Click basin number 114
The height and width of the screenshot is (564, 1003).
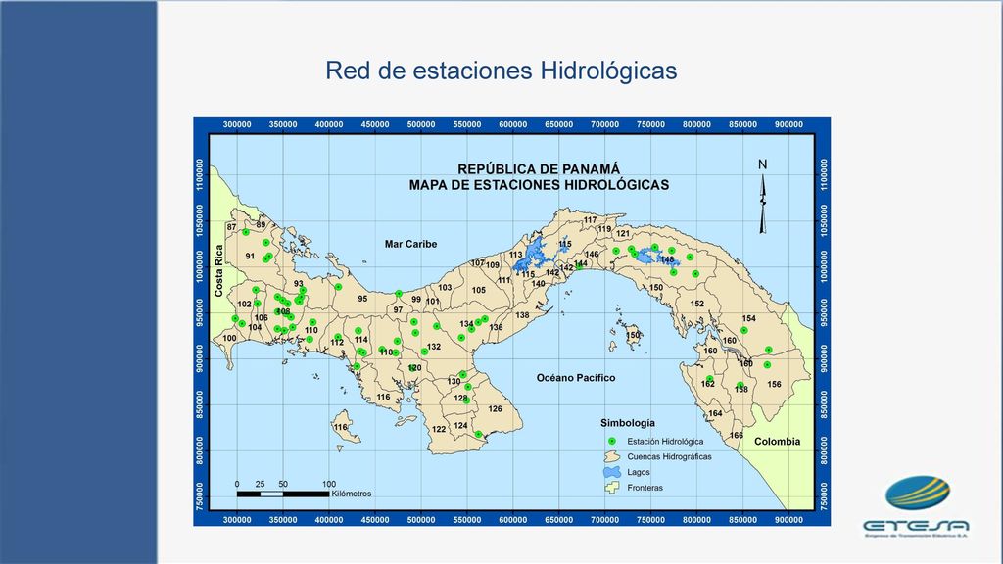[361, 340]
